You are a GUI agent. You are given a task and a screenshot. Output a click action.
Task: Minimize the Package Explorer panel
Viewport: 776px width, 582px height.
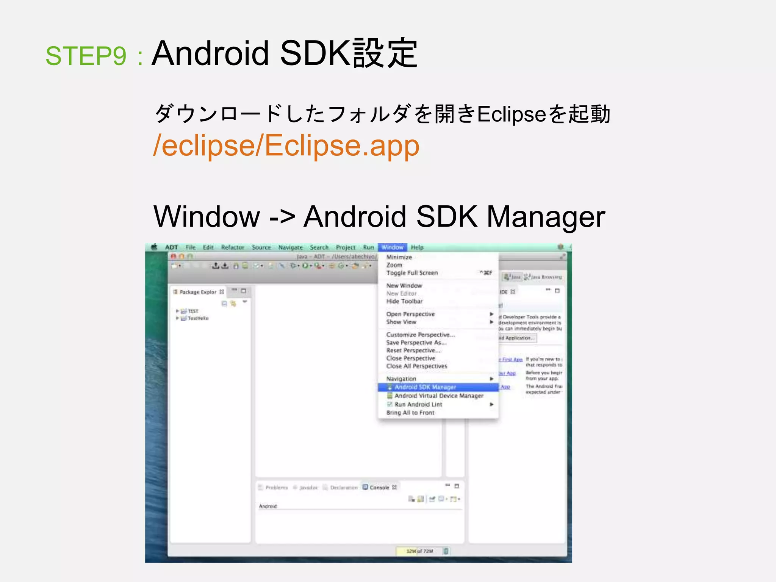pyautogui.click(x=234, y=291)
